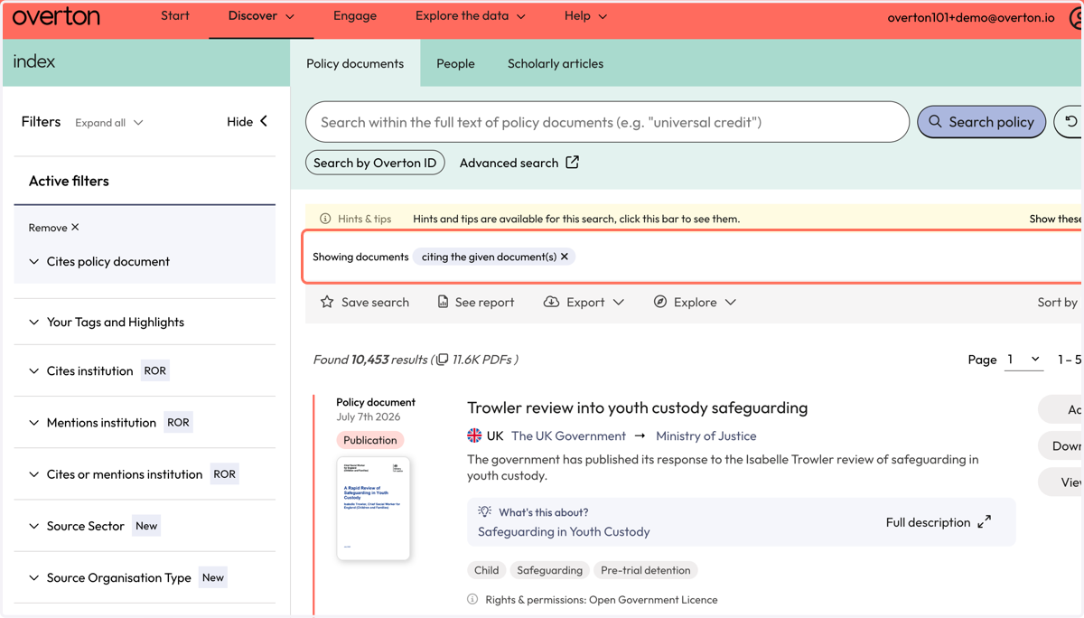Open the Start menu item
Viewport: 1084px width, 618px height.
pos(175,15)
